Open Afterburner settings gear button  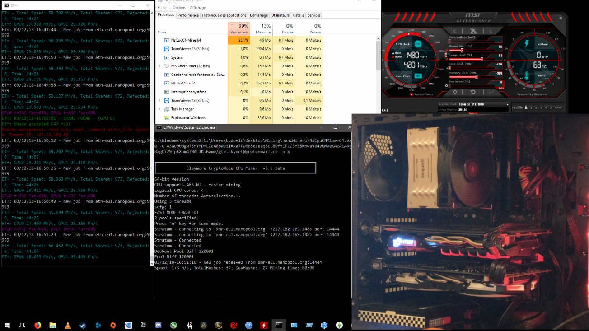(x=455, y=92)
